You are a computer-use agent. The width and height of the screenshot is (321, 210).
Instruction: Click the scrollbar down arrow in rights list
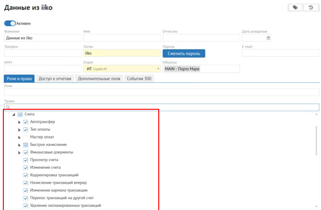[x=316, y=206]
